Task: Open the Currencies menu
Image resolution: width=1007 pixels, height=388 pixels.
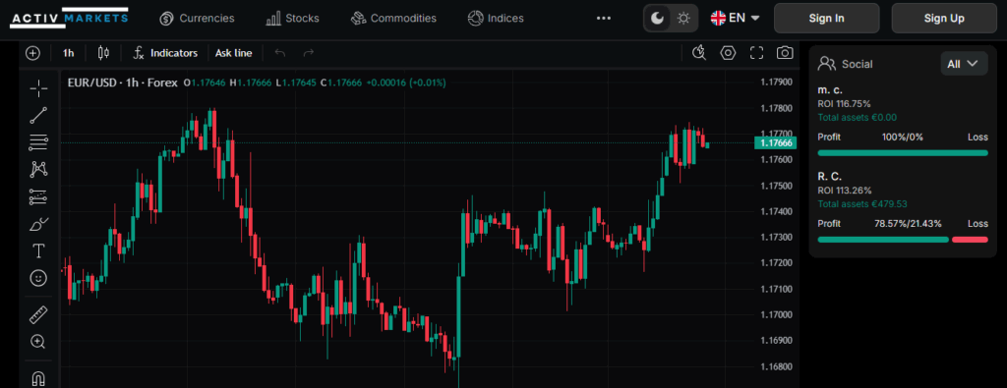Action: click(197, 18)
